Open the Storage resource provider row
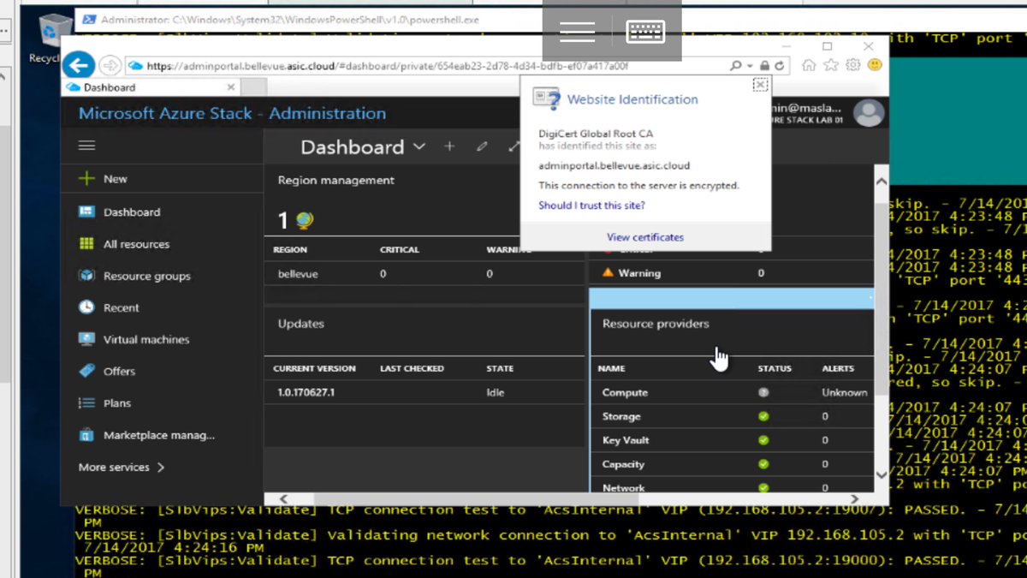The width and height of the screenshot is (1027, 578). click(x=732, y=416)
